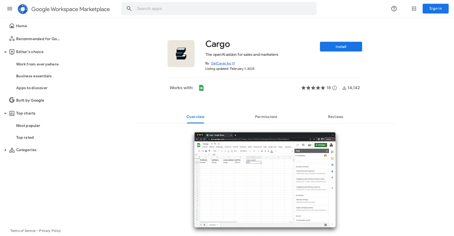Click the Google Workspace Marketplace logo
Image resolution: width=454 pixels, height=236 pixels.
tap(23, 9)
